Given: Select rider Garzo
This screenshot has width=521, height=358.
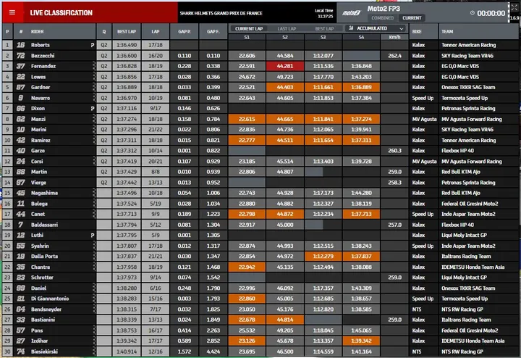Looking at the screenshot, I should tap(38, 151).
